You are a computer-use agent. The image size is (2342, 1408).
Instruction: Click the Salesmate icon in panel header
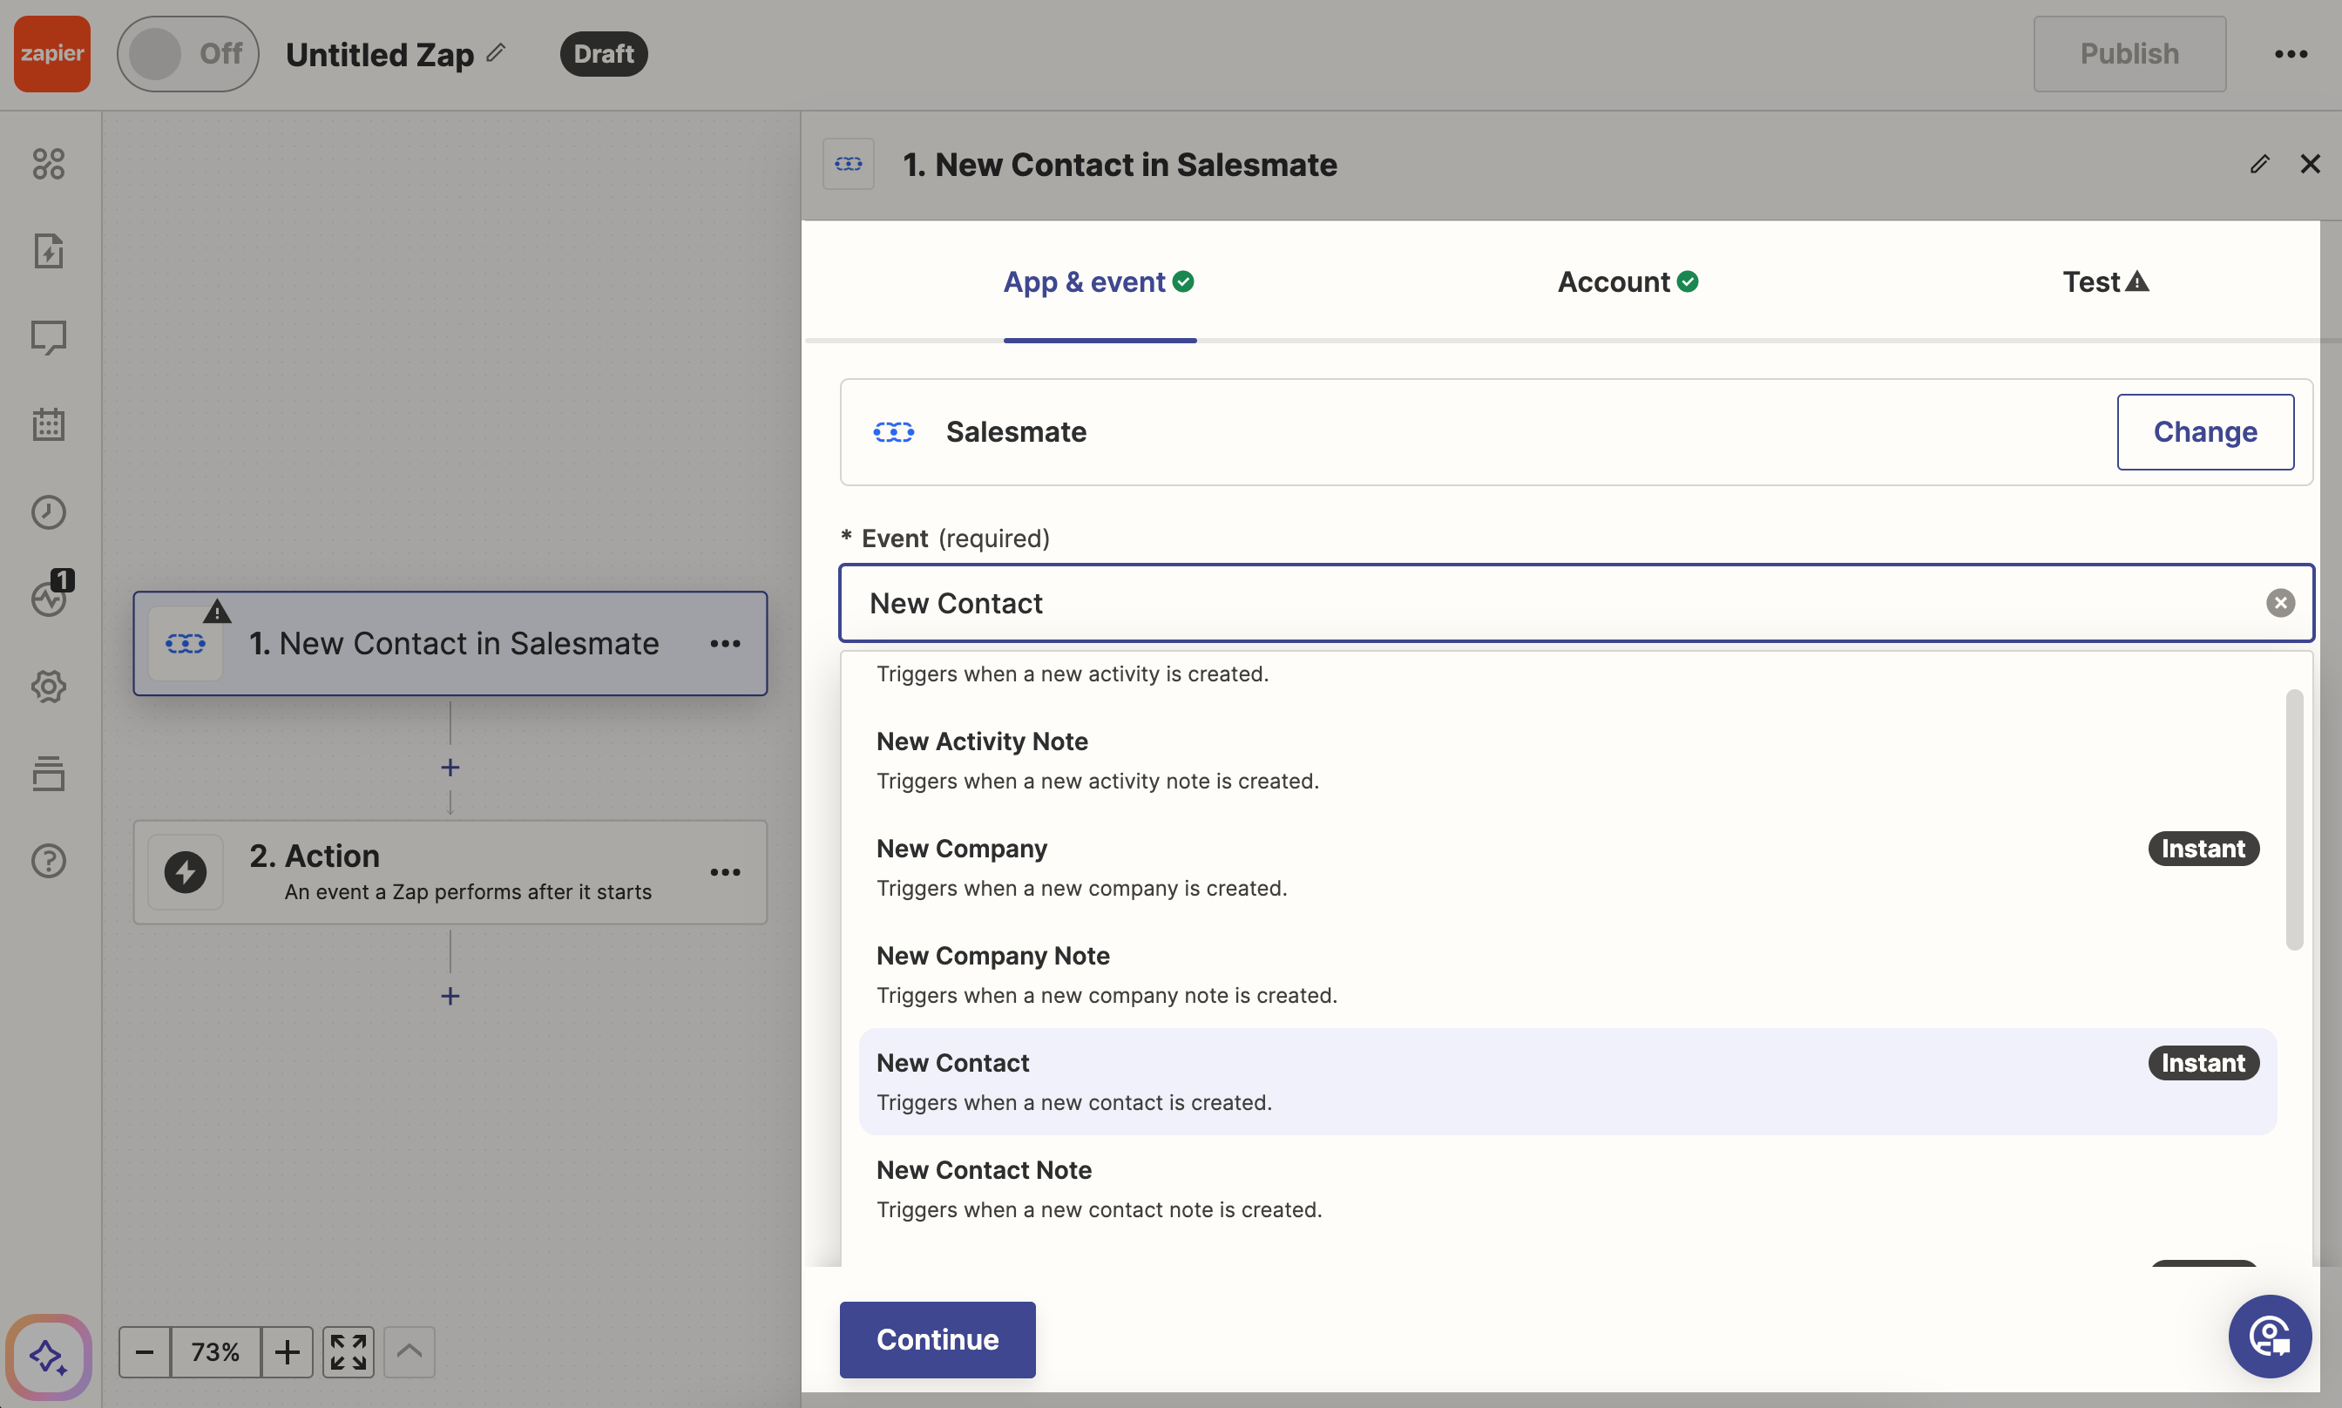848,163
